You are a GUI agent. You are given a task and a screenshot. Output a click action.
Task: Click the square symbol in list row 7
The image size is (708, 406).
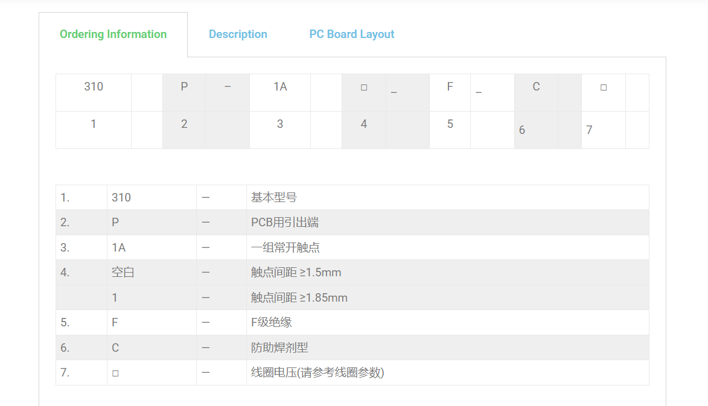pyautogui.click(x=115, y=373)
